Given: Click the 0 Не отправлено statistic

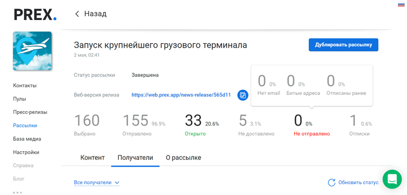Looking at the screenshot, I should 311,125.
